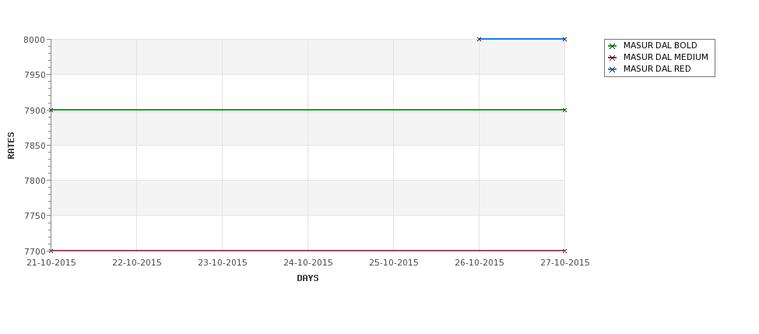Click the green MASUR DAL BOLD legend marker
Image resolution: width=759 pixels, height=334 pixels.
point(613,46)
